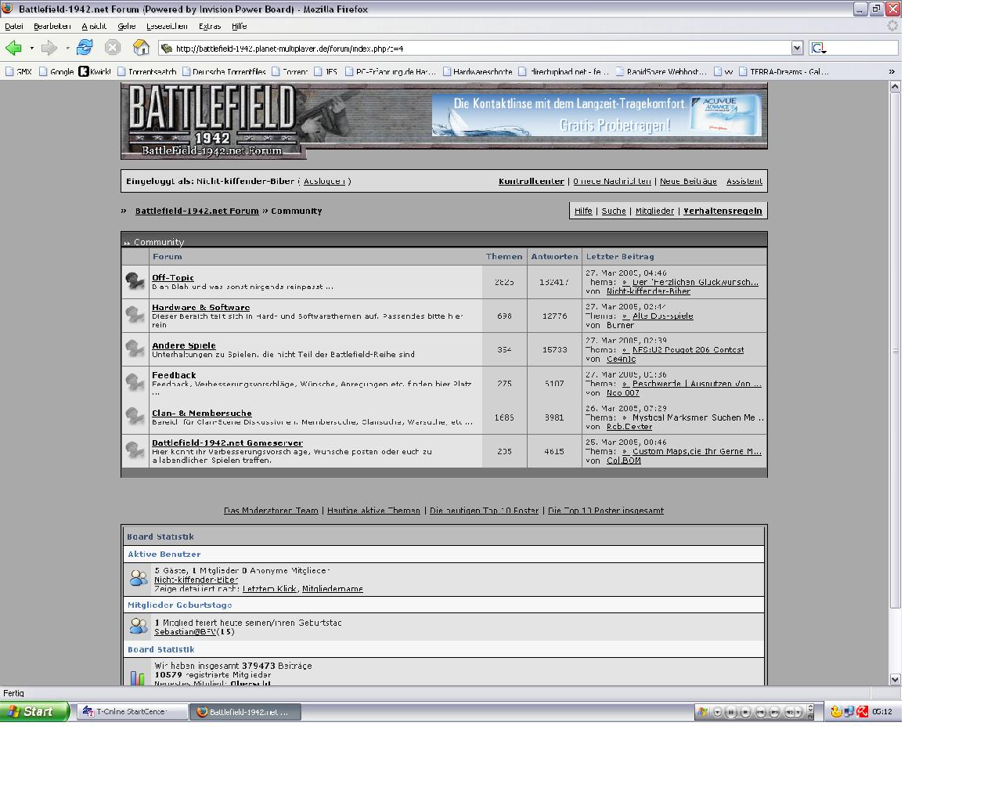Open last post 'NFS:U2 Peugot 206 Contest'
The image size is (1002, 802).
coord(687,349)
